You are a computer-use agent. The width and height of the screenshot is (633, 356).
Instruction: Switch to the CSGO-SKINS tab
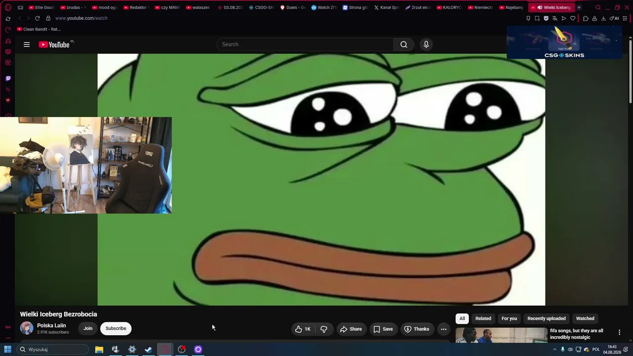262,7
